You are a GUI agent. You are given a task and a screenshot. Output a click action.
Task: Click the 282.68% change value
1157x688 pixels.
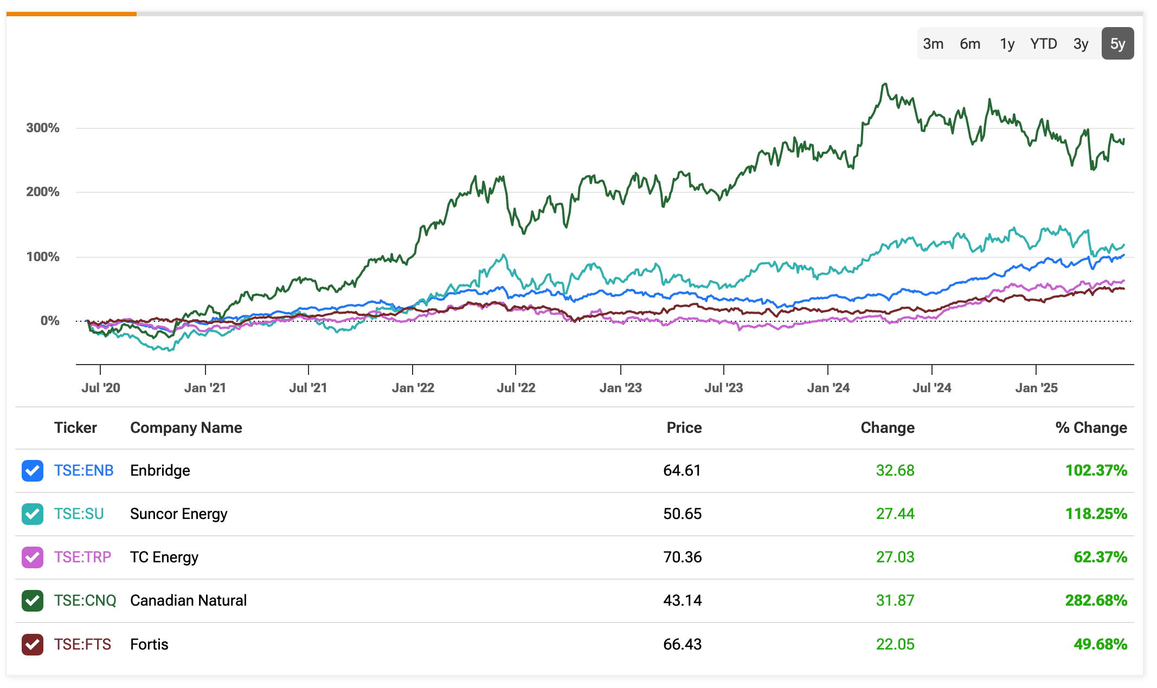(1096, 600)
